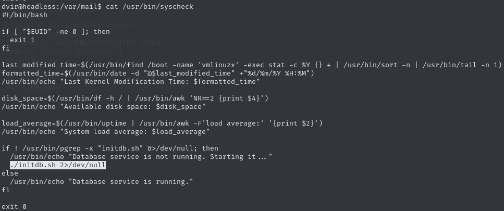Click the final "exit 0" line
Viewport: 504px width, 211px height.
click(x=15, y=206)
